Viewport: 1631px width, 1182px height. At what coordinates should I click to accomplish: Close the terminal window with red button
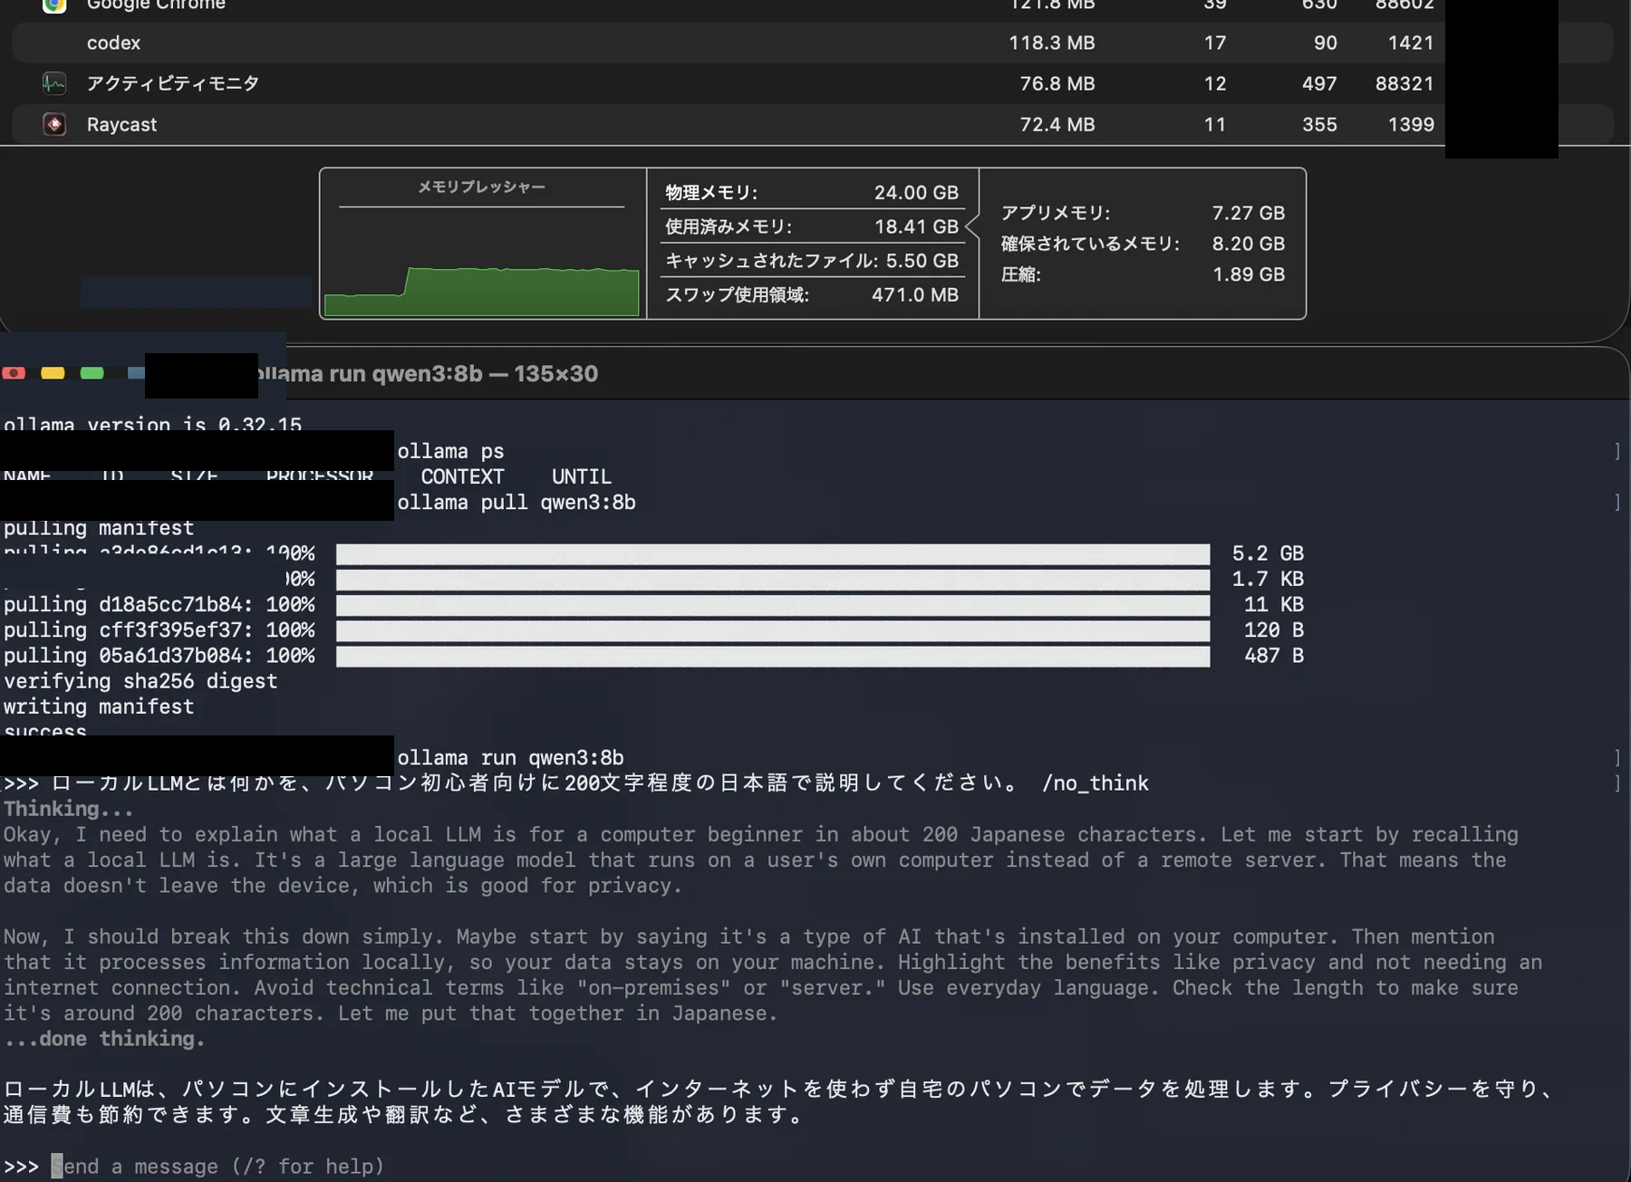pyautogui.click(x=14, y=373)
